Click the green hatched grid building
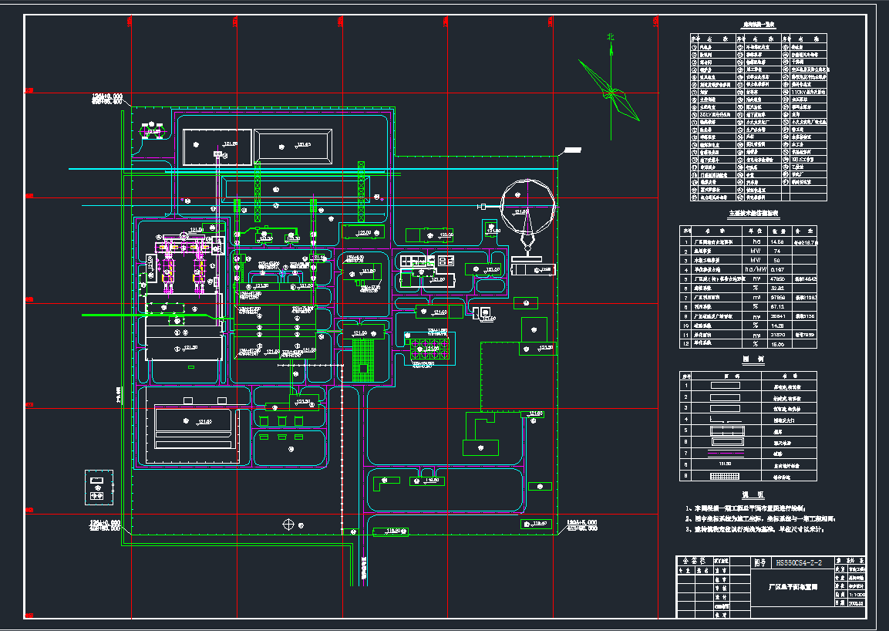 coord(361,362)
